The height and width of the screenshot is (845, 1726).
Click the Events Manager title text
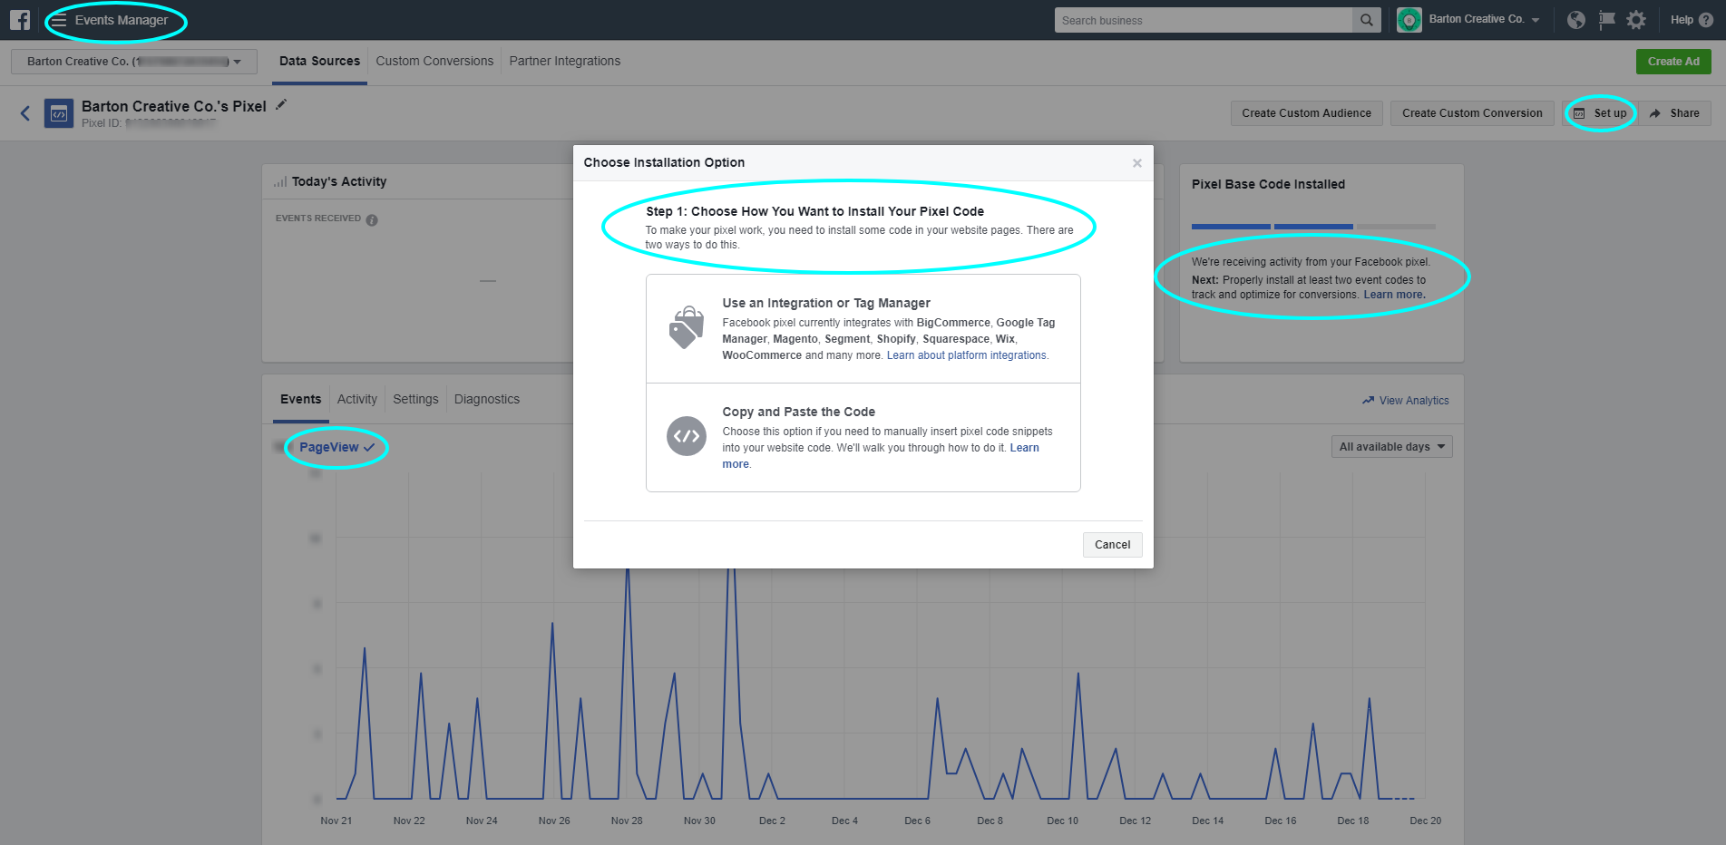pyautogui.click(x=122, y=20)
